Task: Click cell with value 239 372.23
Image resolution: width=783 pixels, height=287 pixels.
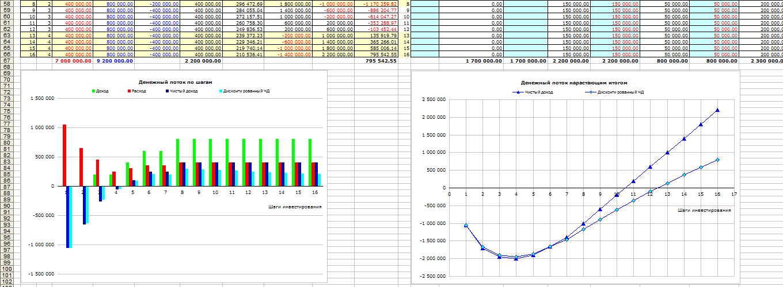Action: click(x=242, y=36)
